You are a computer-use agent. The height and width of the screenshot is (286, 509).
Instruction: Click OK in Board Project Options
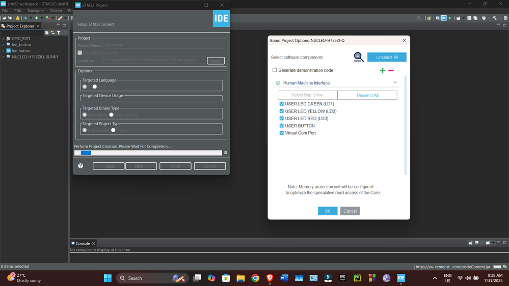point(328,211)
